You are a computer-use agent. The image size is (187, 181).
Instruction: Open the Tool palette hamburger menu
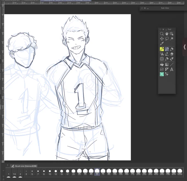coord(160,30)
